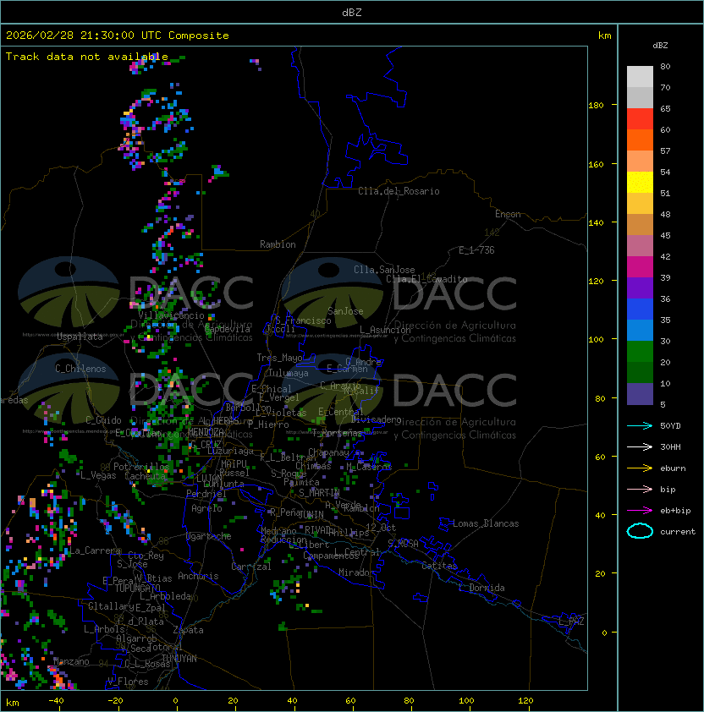Click the pink bip arrow icon
This screenshot has width=704, height=712.
(641, 489)
